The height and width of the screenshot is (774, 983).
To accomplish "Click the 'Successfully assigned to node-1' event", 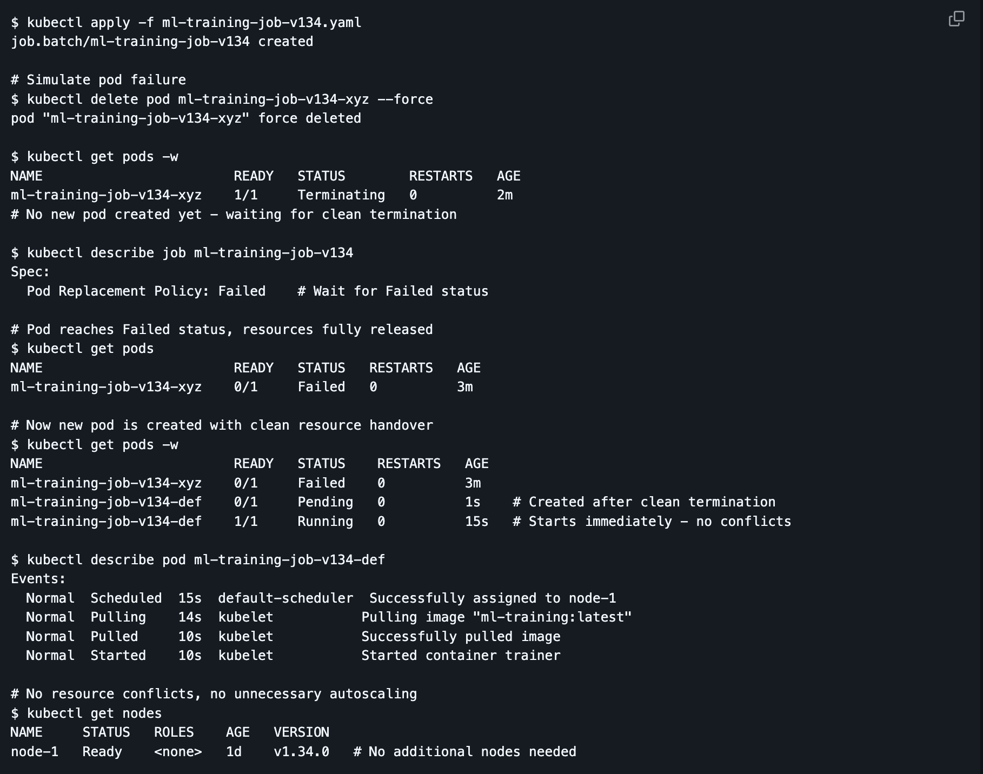I will (x=492, y=598).
